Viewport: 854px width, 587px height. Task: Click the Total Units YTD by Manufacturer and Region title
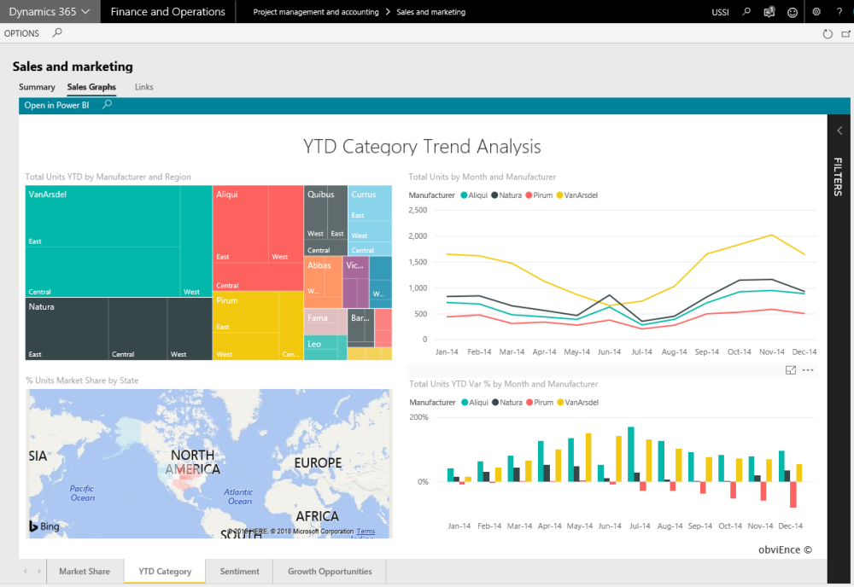tap(108, 177)
